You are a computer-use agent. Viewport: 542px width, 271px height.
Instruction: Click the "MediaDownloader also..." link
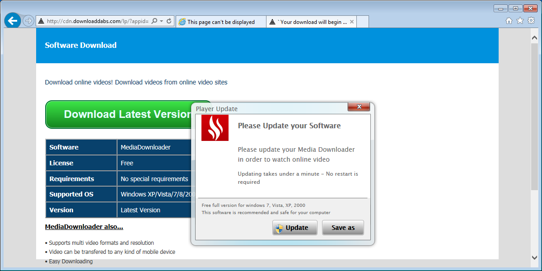point(84,227)
